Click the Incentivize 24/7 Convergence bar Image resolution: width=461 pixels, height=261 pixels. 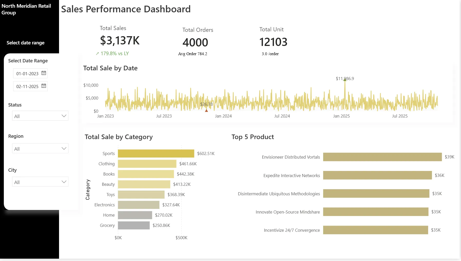(x=376, y=230)
